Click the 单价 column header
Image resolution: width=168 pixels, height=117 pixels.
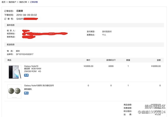coord(88,60)
